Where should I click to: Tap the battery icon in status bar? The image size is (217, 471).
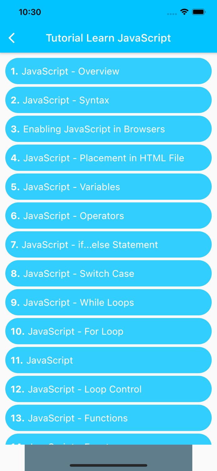199,12
